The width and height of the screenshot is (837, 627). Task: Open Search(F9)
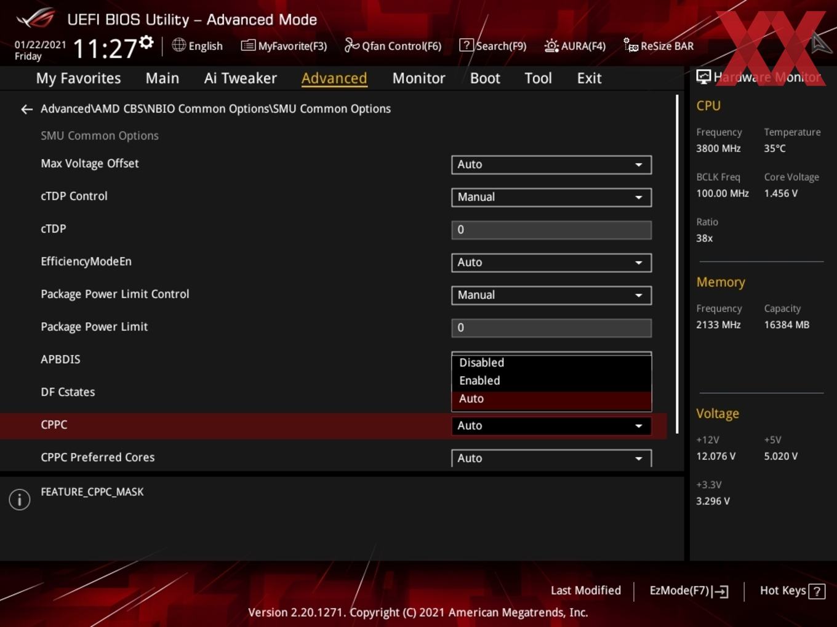pyautogui.click(x=493, y=45)
